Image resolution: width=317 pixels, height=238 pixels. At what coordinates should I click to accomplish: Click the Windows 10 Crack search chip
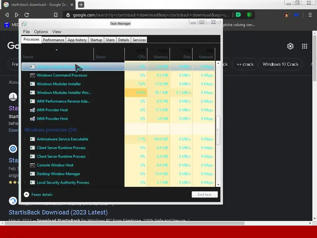point(280,64)
